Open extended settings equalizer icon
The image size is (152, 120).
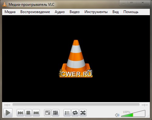[x=56, y=113]
